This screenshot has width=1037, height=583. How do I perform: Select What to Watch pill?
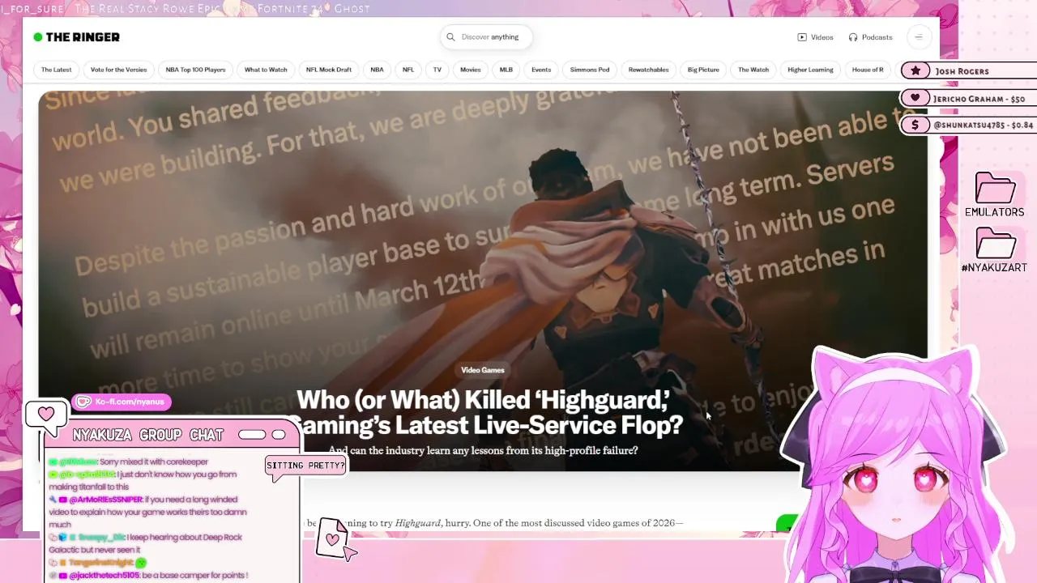(x=266, y=70)
